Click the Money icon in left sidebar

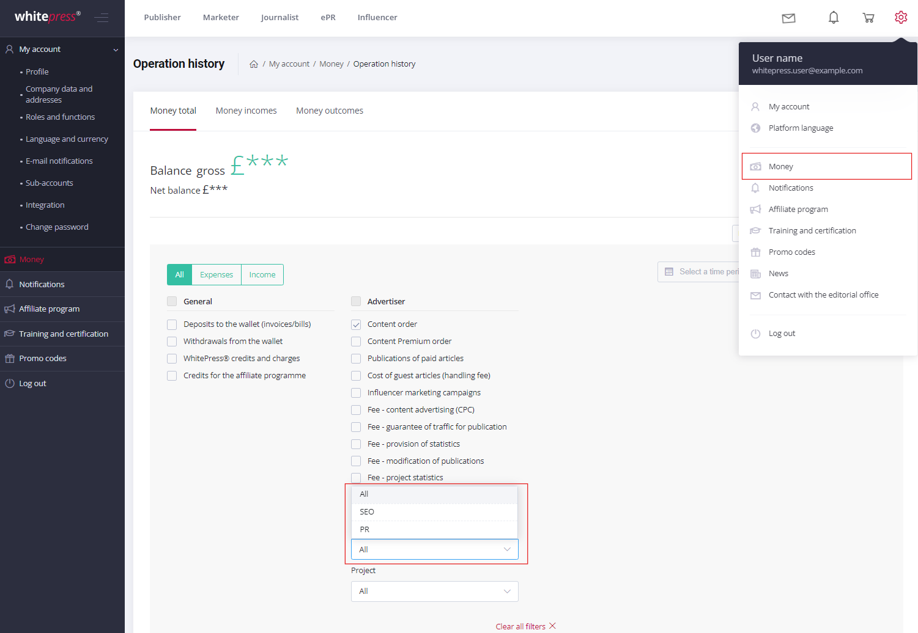click(10, 260)
